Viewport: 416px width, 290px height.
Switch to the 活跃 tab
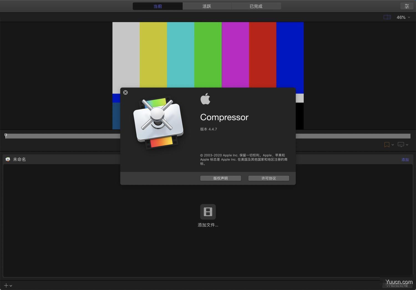(x=207, y=6)
